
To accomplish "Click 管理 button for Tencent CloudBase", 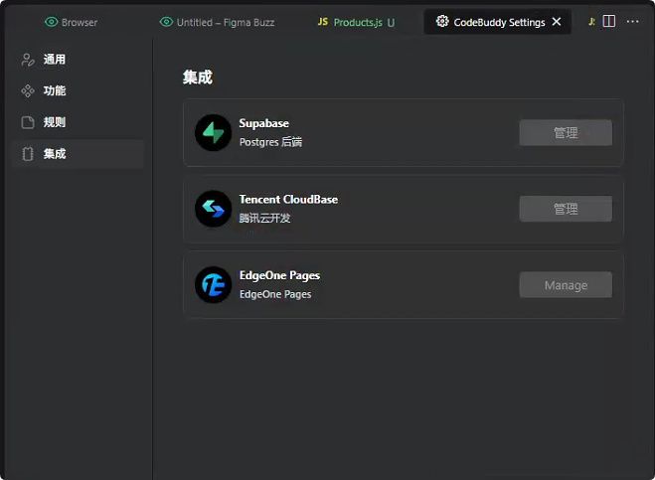I will click(x=566, y=209).
